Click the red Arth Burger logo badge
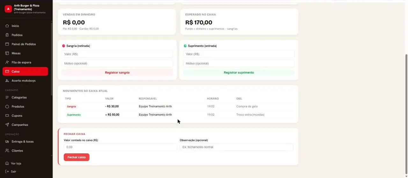The width and height of the screenshot is (408, 178). click(8, 9)
